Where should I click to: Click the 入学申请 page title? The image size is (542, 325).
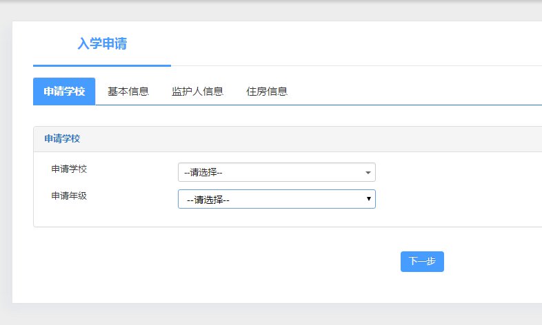point(102,44)
